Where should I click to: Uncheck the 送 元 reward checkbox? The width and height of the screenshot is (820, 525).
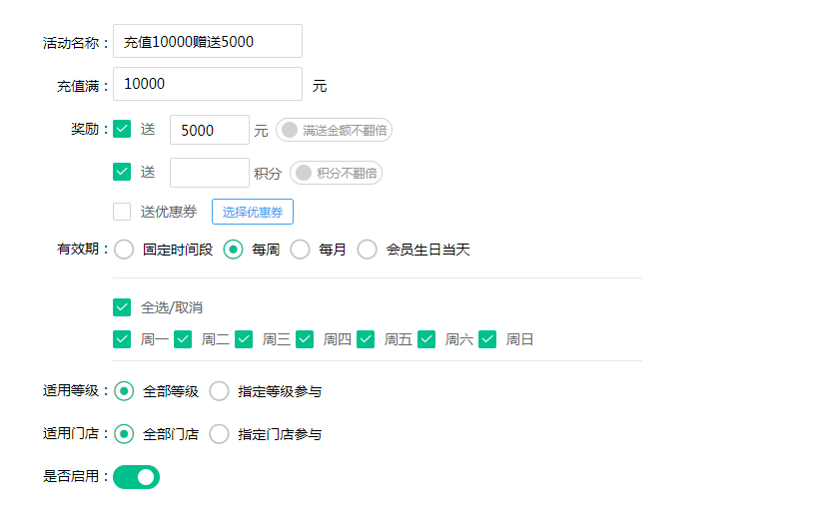tap(123, 130)
